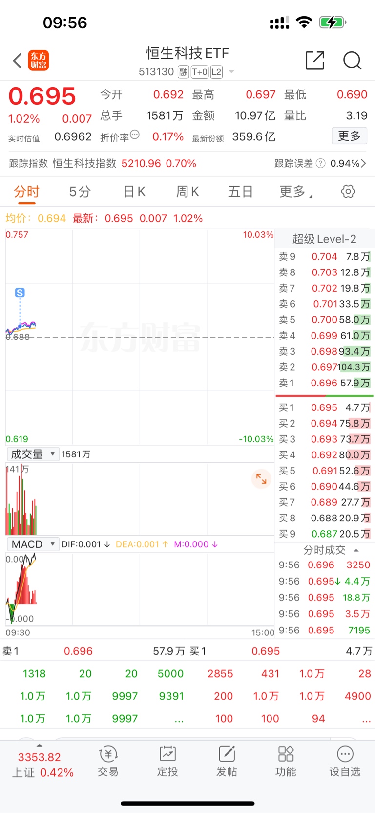
Task: Open the 发帖 post icon
Action: pyautogui.click(x=227, y=762)
